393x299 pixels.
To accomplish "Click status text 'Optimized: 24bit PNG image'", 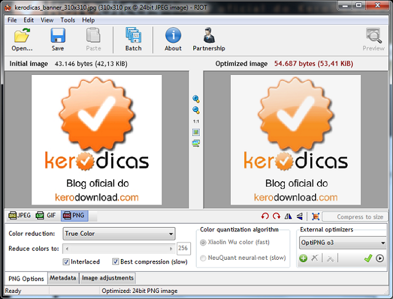I will point(139,291).
